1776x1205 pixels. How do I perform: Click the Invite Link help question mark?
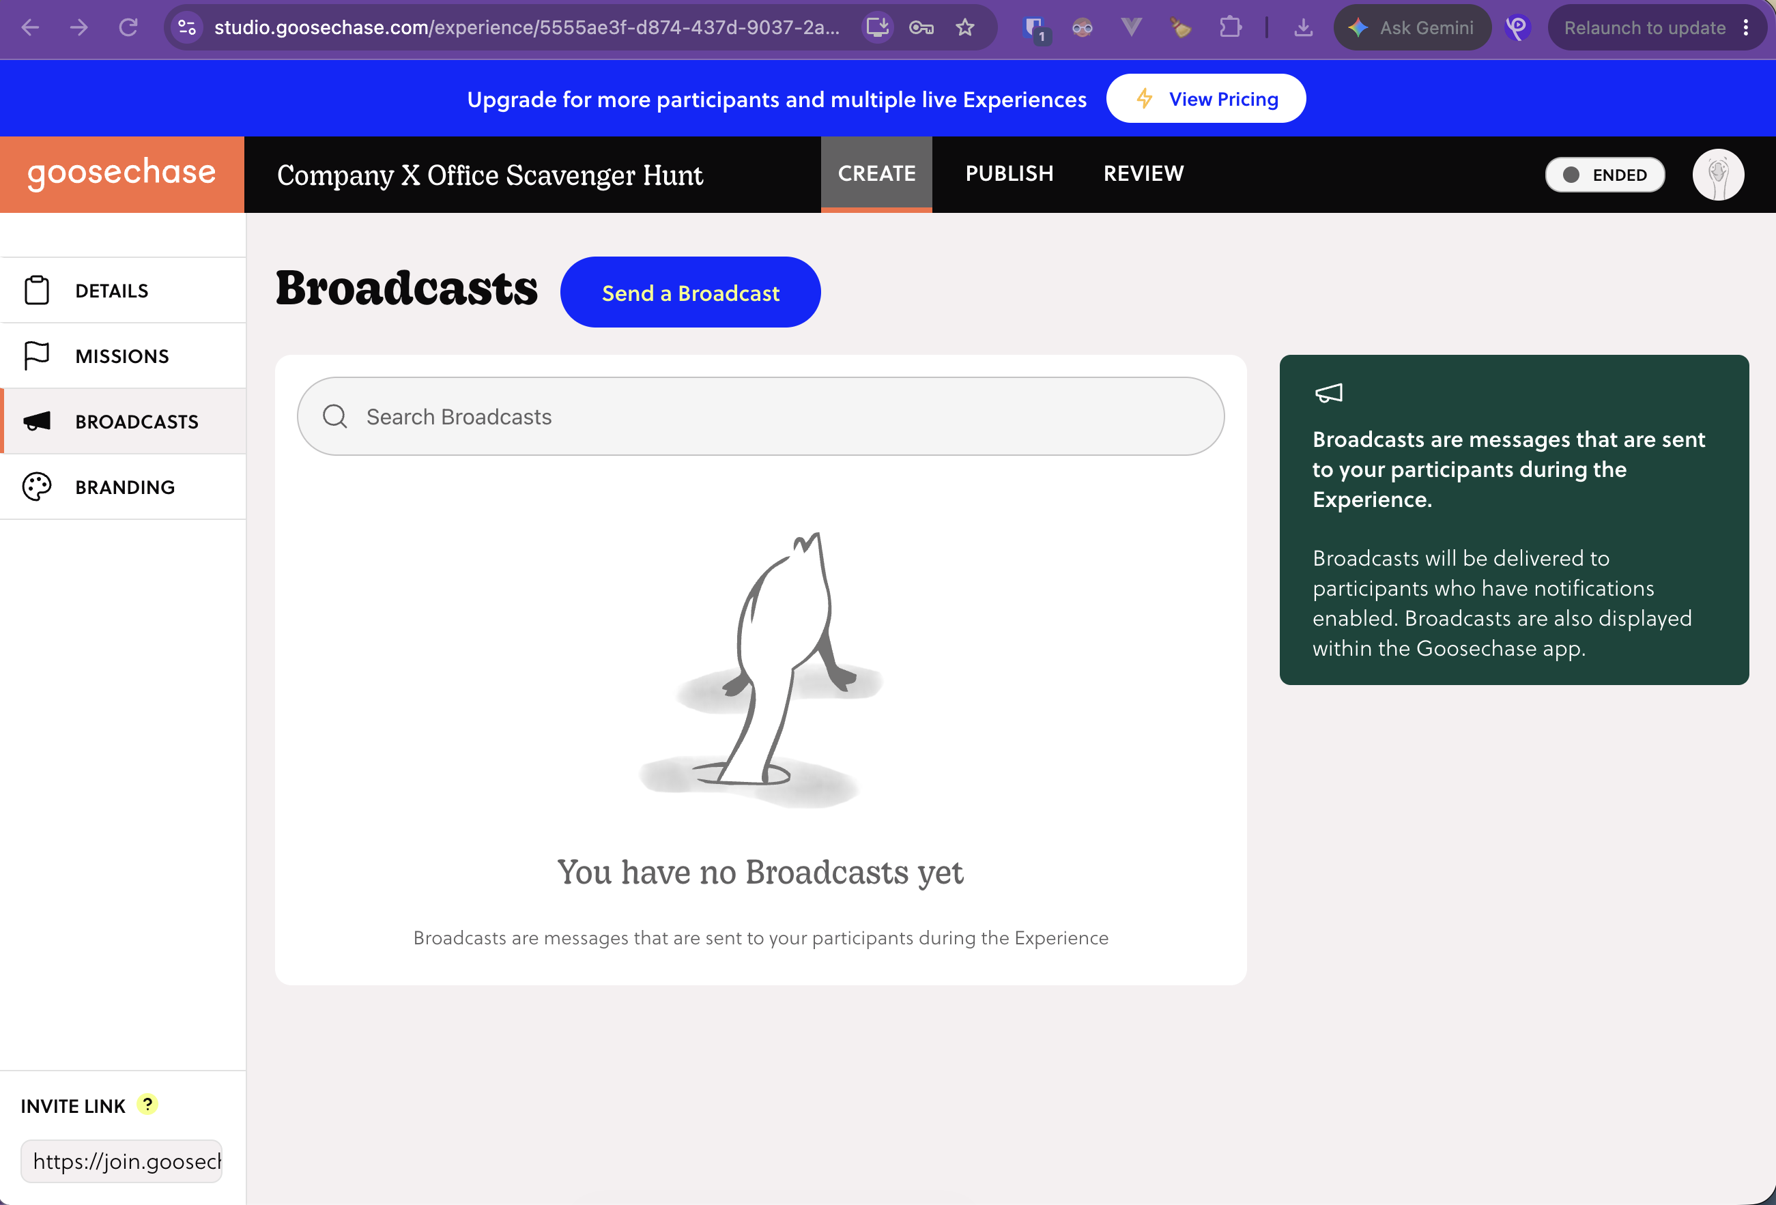point(147,1104)
